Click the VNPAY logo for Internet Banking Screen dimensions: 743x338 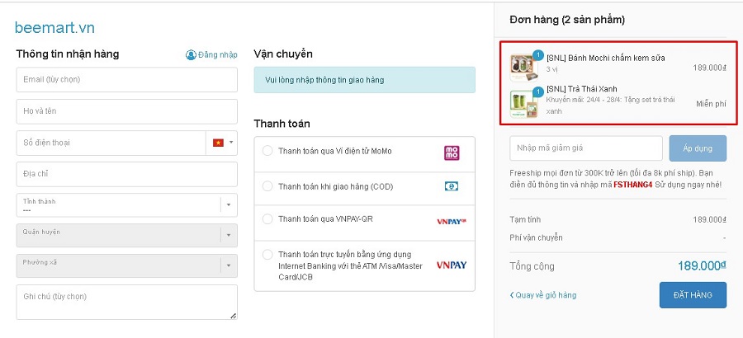[x=452, y=265]
